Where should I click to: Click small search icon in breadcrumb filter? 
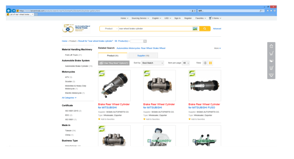point(145,41)
